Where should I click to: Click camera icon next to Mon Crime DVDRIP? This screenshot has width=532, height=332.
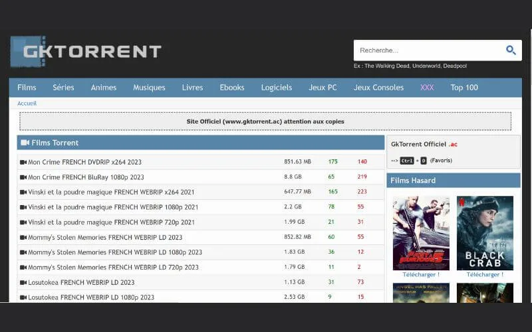(23, 162)
